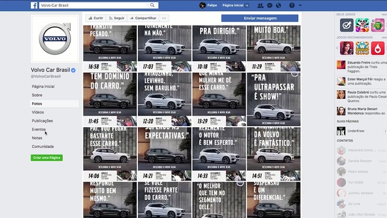Screen dimensions: 387x218
Task: Click the Facebook logo icon
Action: [34, 5]
